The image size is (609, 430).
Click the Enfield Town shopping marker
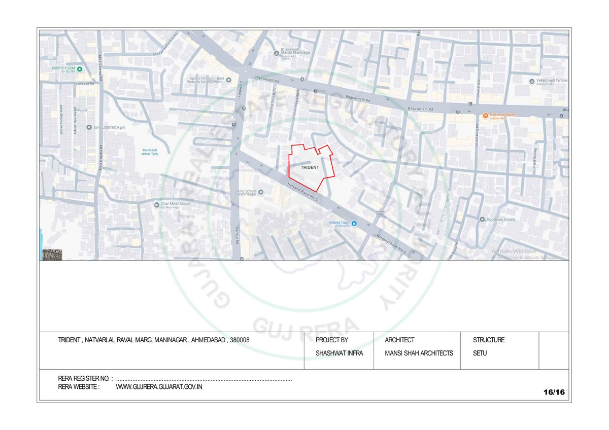pos(354,224)
